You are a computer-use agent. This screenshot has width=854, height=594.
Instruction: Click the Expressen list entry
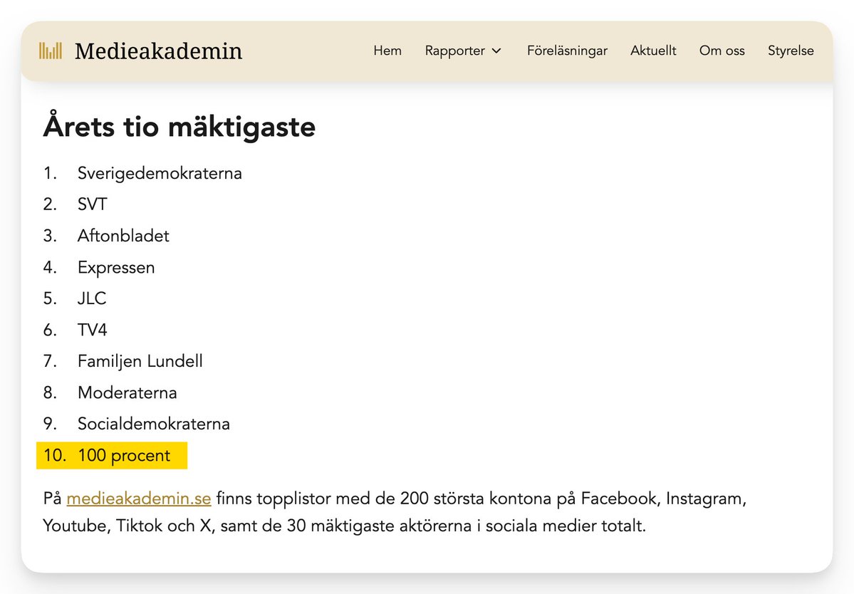coord(116,267)
